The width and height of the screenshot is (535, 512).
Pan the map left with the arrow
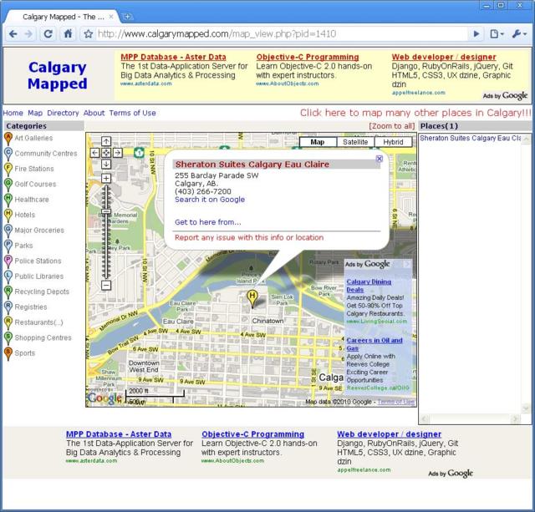(x=94, y=153)
